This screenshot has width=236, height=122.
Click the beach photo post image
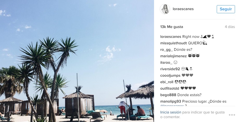point(77,61)
